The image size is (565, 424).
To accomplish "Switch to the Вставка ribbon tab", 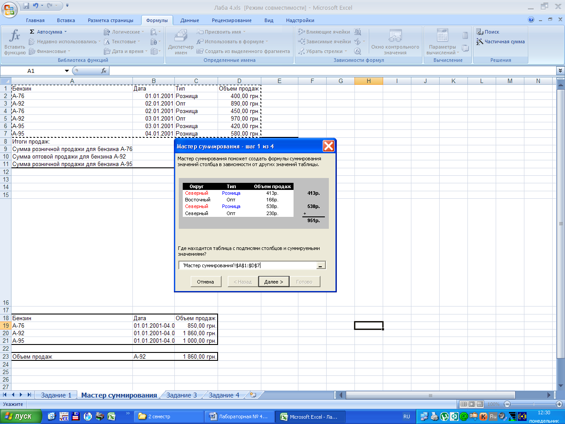I will click(66, 20).
